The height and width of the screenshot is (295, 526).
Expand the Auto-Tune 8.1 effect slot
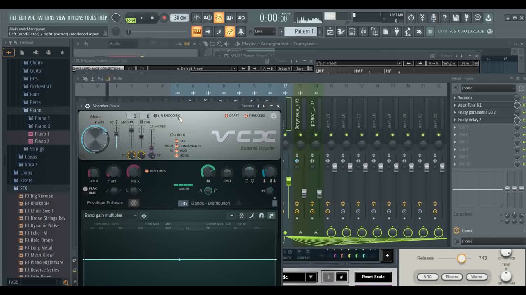tap(455, 105)
